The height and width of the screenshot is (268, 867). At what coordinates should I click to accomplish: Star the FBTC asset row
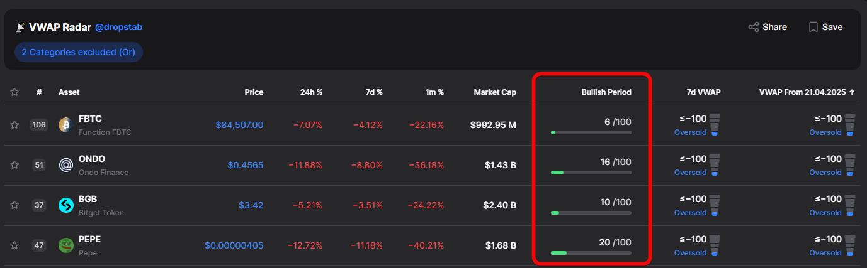[x=14, y=125]
